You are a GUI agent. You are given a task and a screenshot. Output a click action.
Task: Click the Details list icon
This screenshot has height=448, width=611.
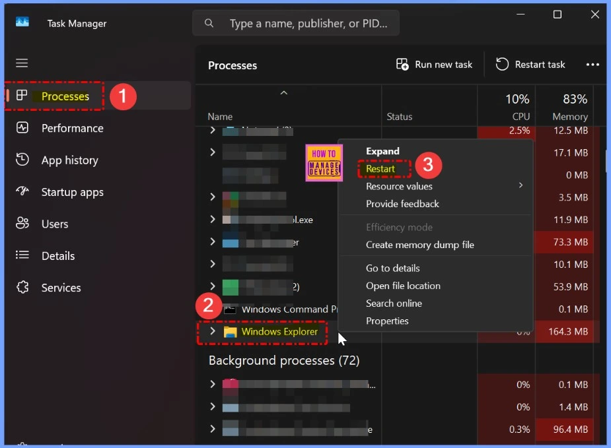pyautogui.click(x=22, y=255)
